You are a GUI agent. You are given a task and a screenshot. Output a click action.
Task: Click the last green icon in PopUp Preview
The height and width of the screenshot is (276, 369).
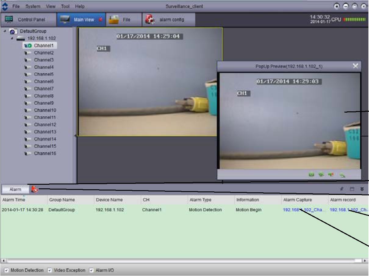click(343, 175)
